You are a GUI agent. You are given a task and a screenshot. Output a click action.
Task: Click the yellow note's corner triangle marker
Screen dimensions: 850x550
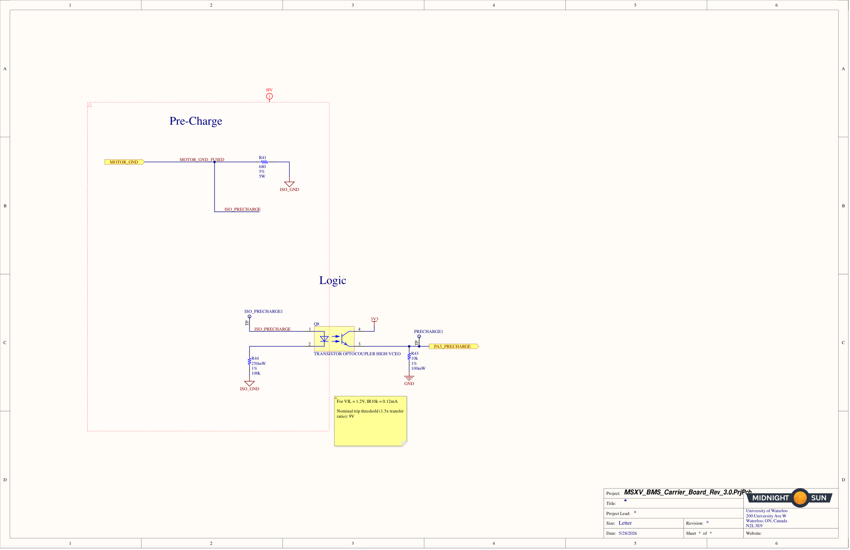[x=336, y=398]
